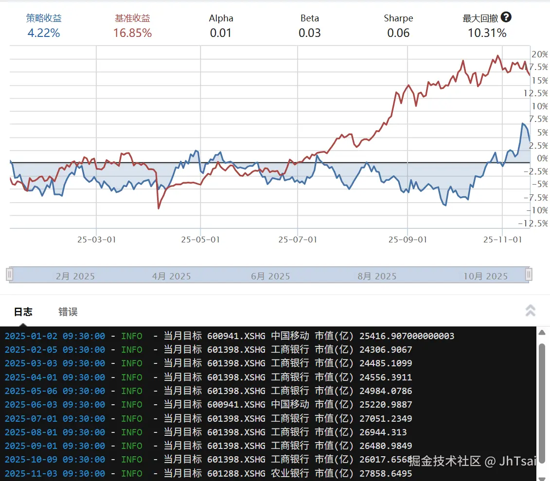
Task: Open the 最大回撤 help tooltip icon
Action: click(x=506, y=17)
